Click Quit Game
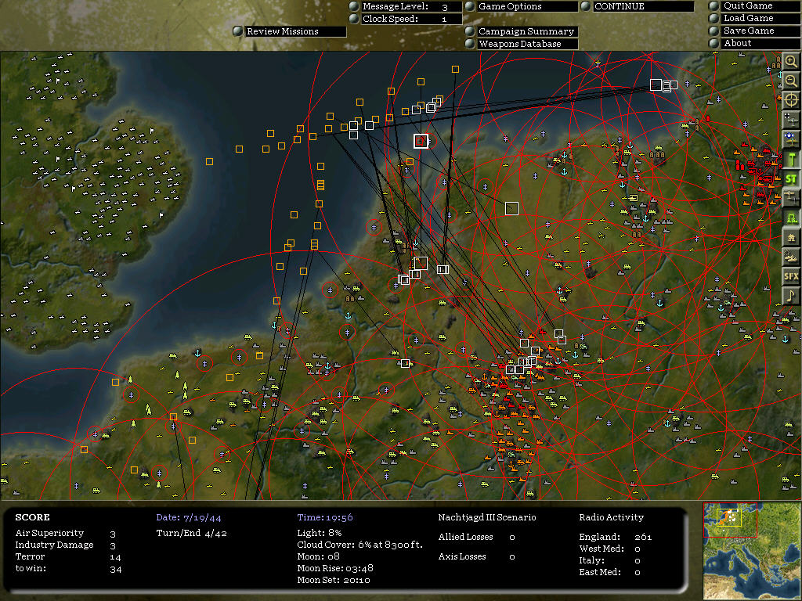Screen dimensions: 802x601 pyautogui.click(x=761, y=5)
